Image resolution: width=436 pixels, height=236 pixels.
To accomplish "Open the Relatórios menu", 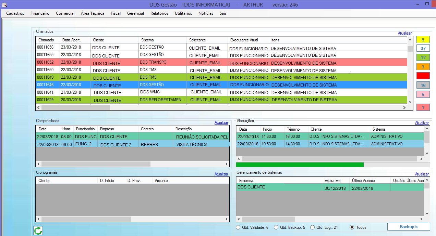I will tap(159, 13).
